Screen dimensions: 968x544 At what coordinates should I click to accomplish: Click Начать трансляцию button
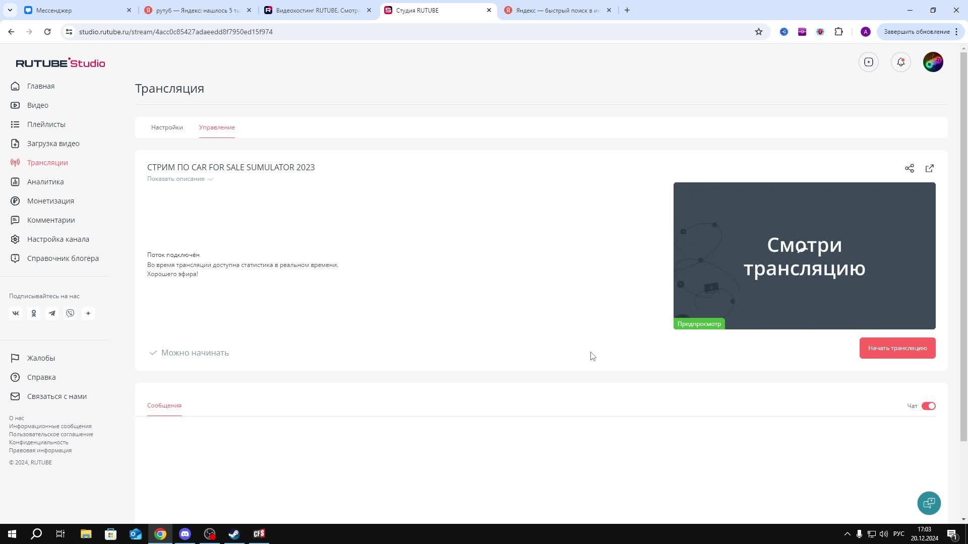(897, 348)
